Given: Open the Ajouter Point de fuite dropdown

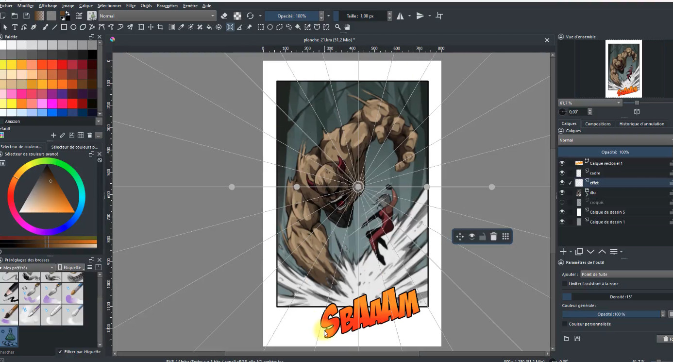Looking at the screenshot, I should pos(626,274).
